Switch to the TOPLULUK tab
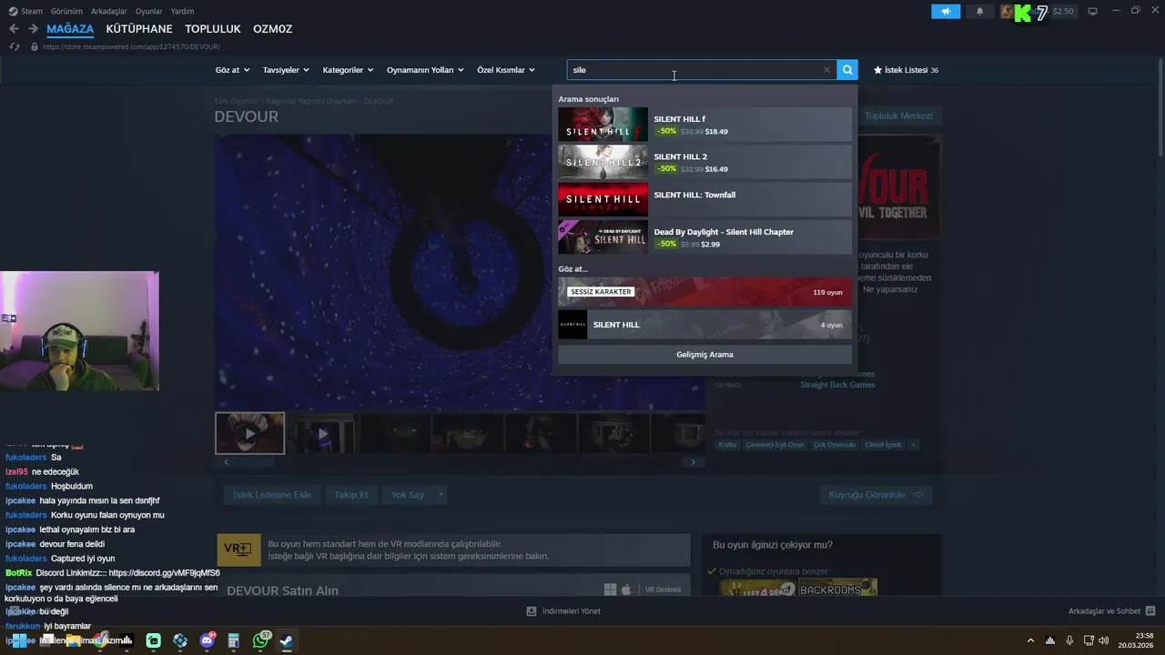 pos(213,29)
